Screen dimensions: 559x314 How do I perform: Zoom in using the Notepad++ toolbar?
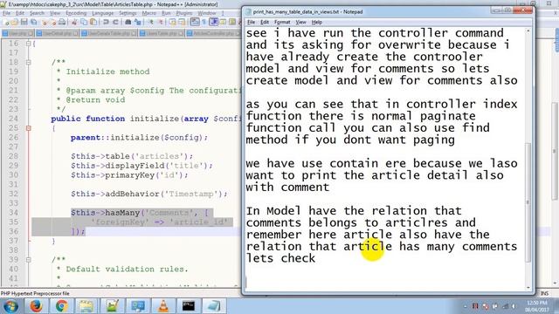pyautogui.click(x=151, y=23)
